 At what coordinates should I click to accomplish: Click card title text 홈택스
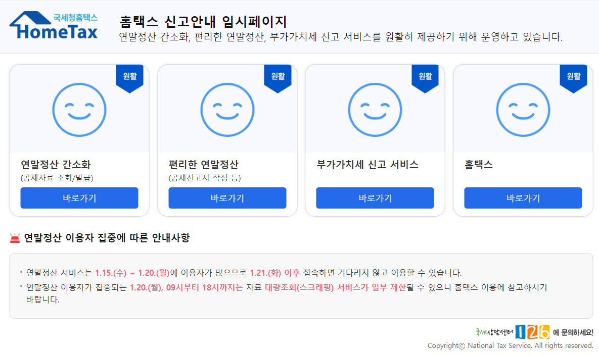tap(479, 165)
